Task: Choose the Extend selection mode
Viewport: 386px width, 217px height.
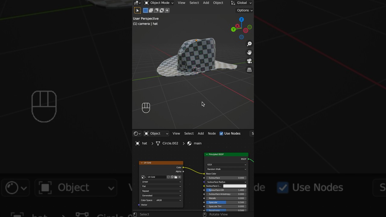Action: click(151, 10)
